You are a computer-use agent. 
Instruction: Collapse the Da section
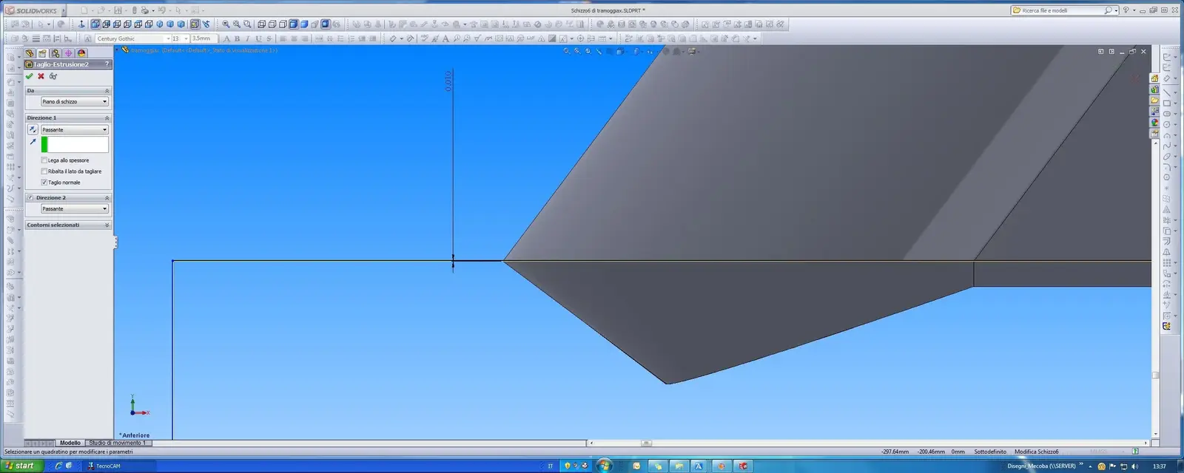pyautogui.click(x=107, y=91)
